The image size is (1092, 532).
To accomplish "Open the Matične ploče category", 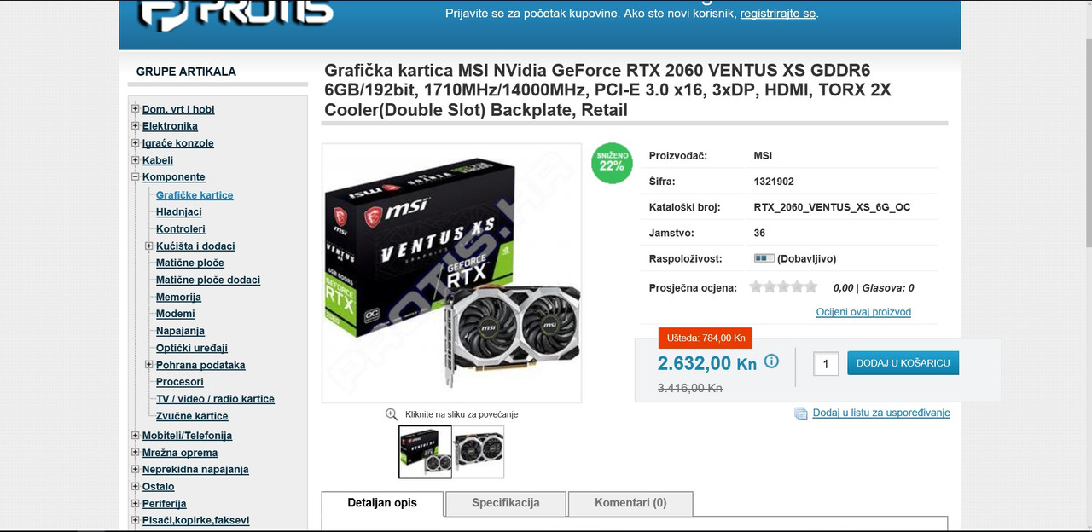I will point(190,263).
